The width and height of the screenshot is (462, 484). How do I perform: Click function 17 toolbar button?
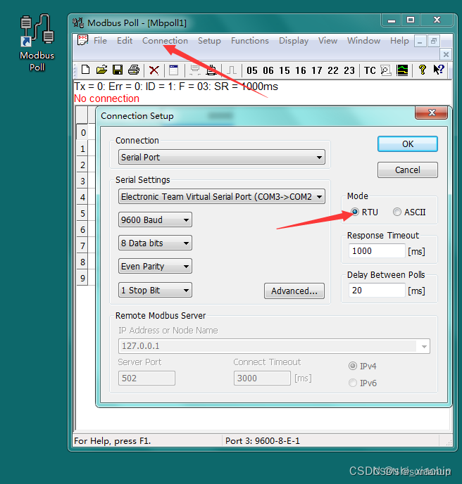coord(317,70)
